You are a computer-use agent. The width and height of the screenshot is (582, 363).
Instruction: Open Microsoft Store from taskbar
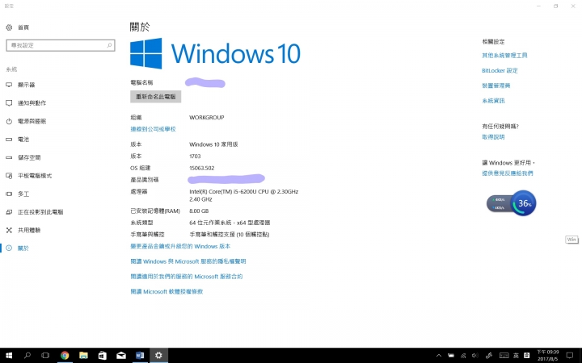(103, 356)
